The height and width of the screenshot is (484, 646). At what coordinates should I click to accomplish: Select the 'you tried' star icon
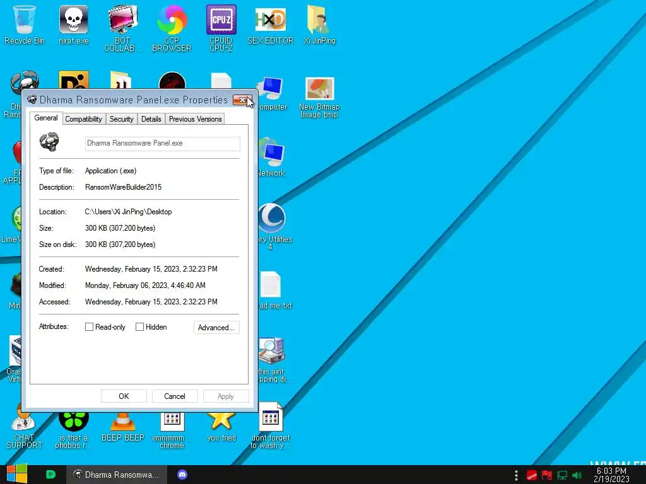pyautogui.click(x=221, y=426)
